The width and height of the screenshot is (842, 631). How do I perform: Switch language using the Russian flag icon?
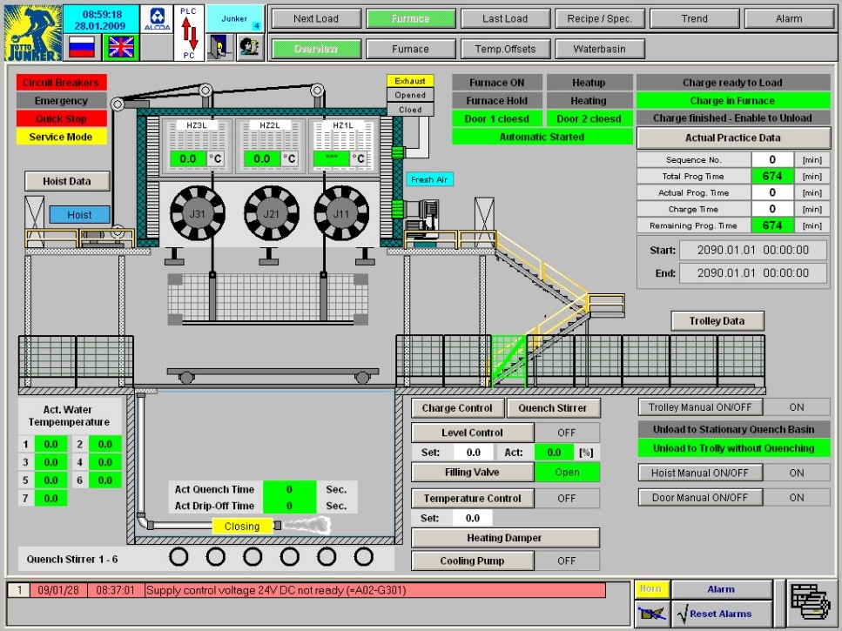82,47
